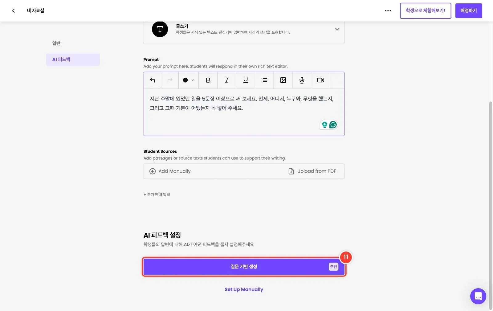493x311 pixels.
Task: Open the chat support bubble
Action: tap(478, 296)
